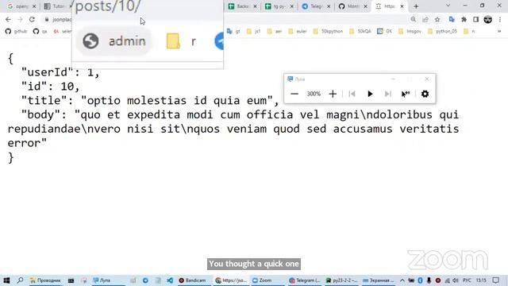Screen dimensions: 508x286
Task: Switch to 'Экранная' app in the taskbar
Action: (378, 280)
